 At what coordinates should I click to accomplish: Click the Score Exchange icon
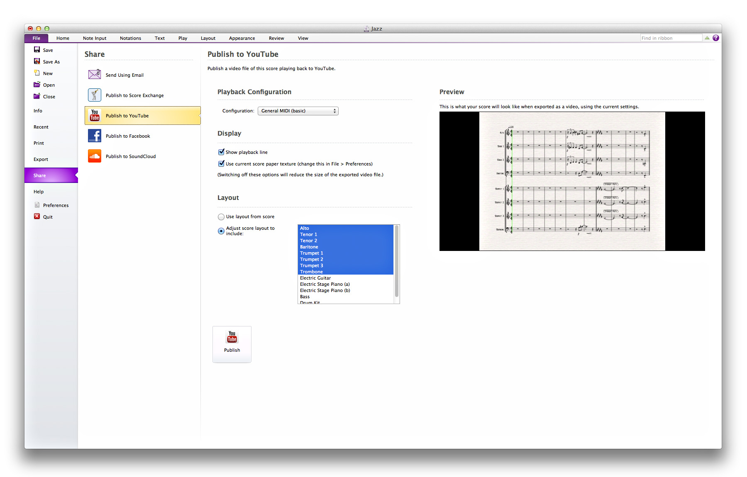[95, 95]
